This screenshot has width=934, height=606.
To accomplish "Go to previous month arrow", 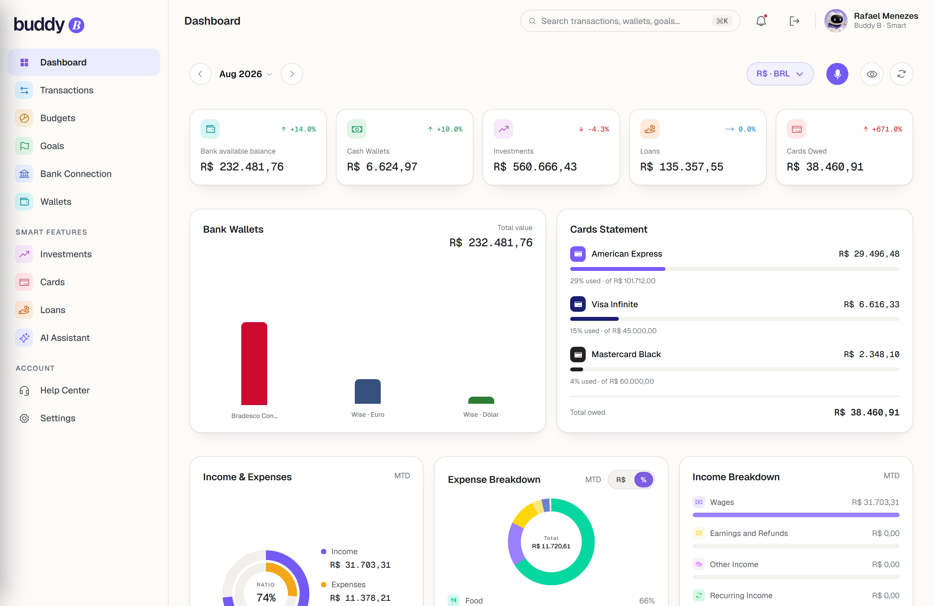I will pos(200,74).
